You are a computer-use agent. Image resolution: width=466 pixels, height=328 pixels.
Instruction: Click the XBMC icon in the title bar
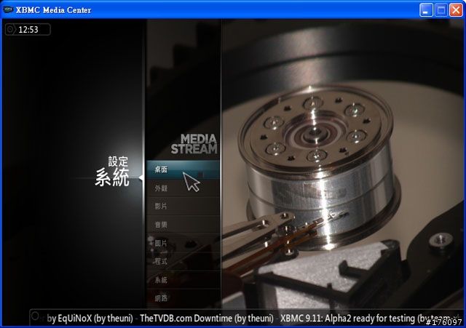tap(8, 9)
